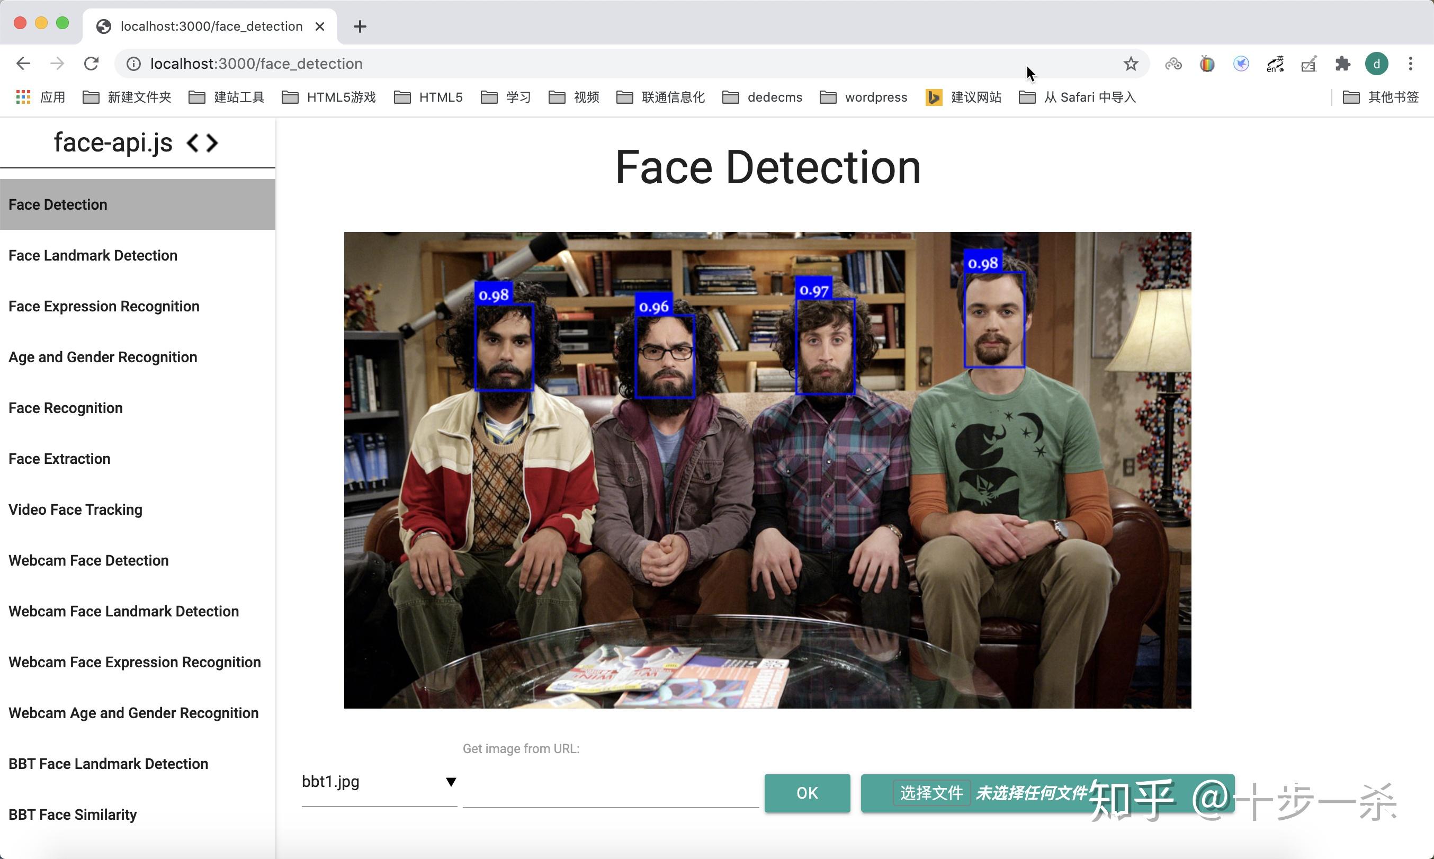1434x859 pixels.
Task: Click the Bing icon beside 建议网站 bookmark
Action: (x=933, y=97)
